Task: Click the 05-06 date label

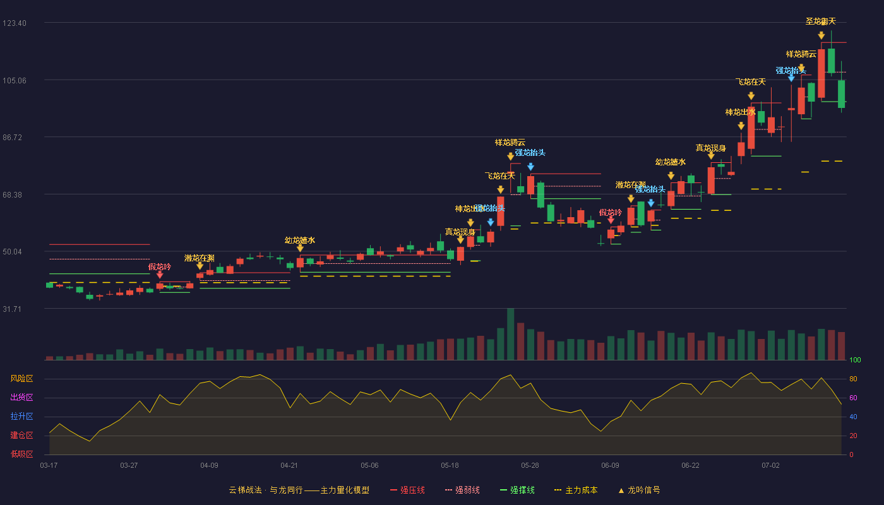Action: 369,465
